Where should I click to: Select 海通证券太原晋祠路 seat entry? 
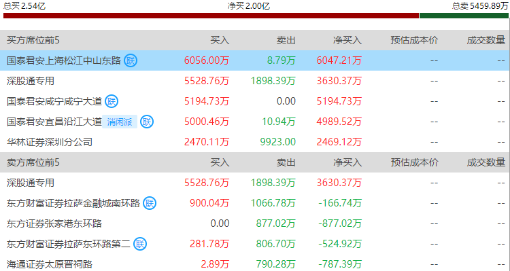point(50,264)
